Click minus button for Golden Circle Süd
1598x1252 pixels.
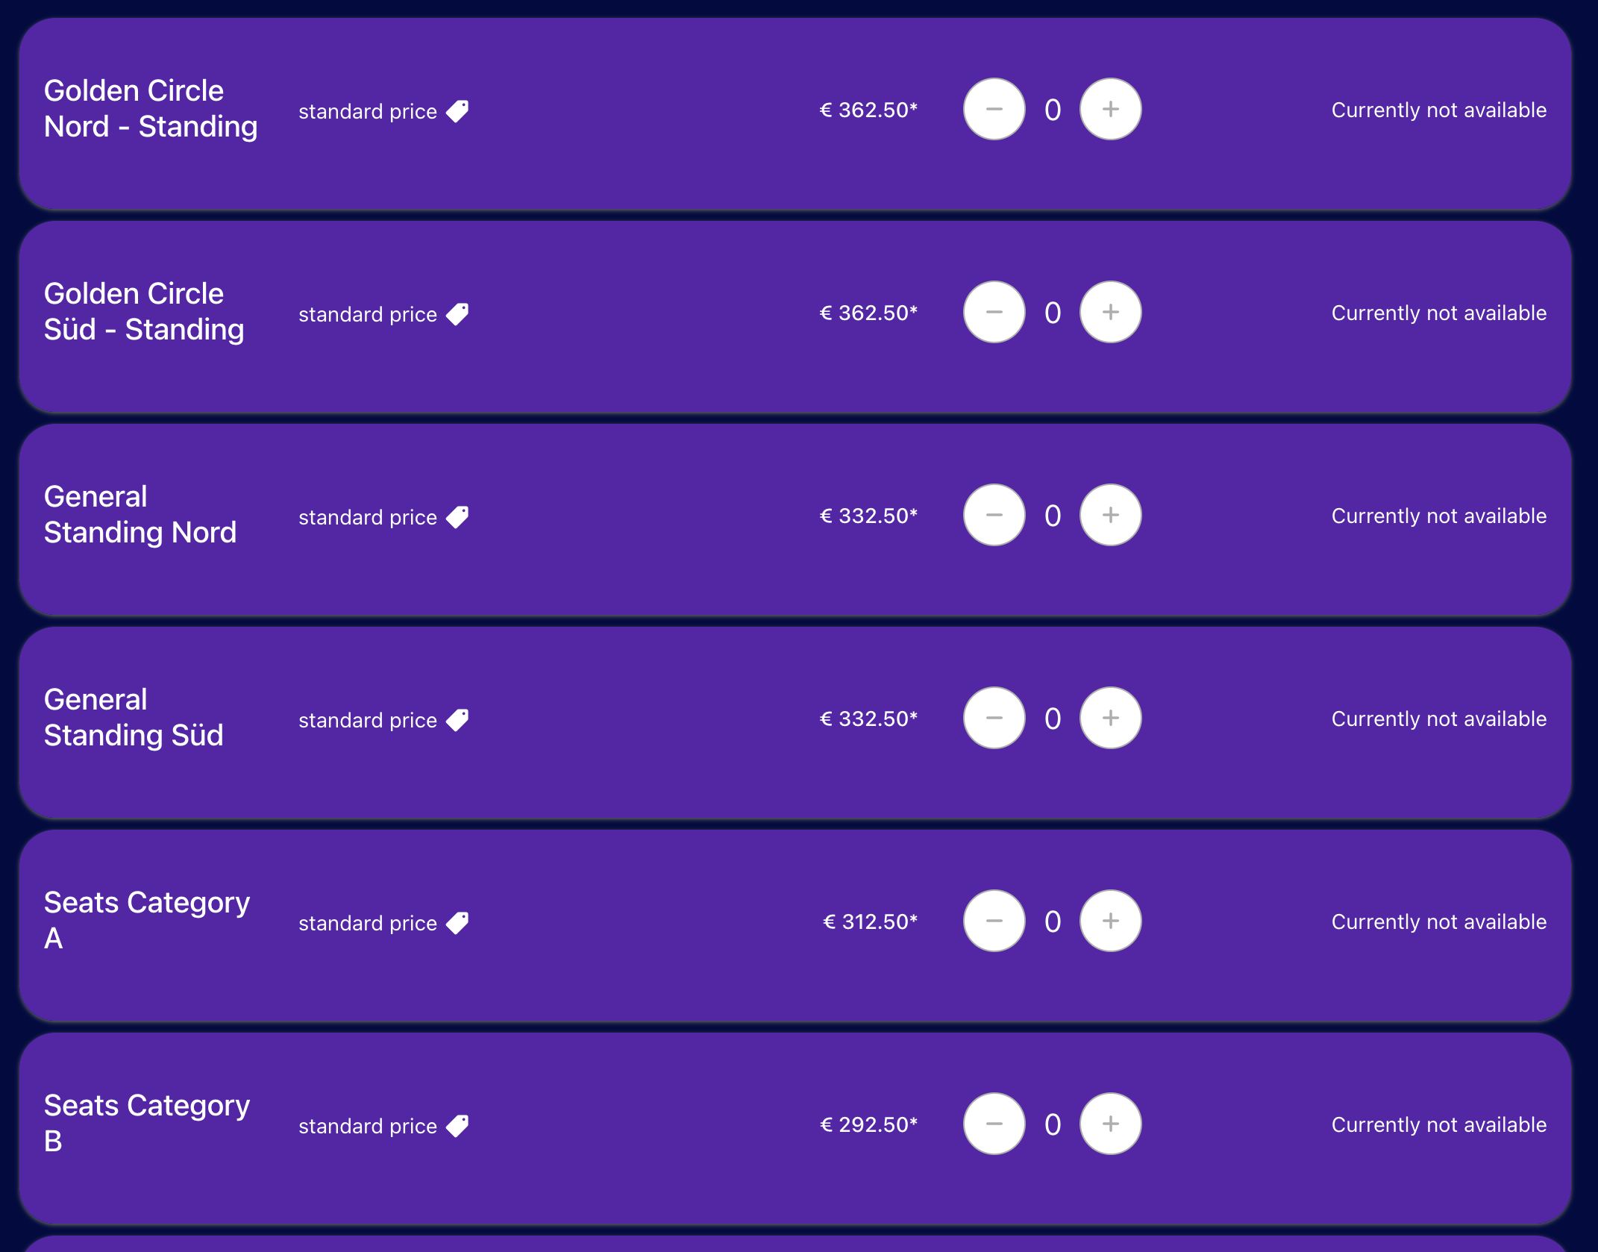click(994, 313)
